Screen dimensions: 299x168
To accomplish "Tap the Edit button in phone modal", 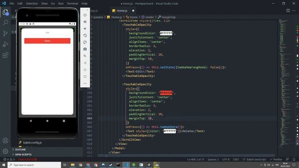I will 47,33.
